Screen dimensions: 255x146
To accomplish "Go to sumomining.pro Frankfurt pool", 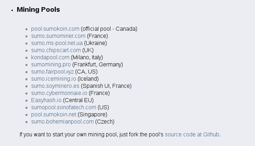I will tap(51, 65).
